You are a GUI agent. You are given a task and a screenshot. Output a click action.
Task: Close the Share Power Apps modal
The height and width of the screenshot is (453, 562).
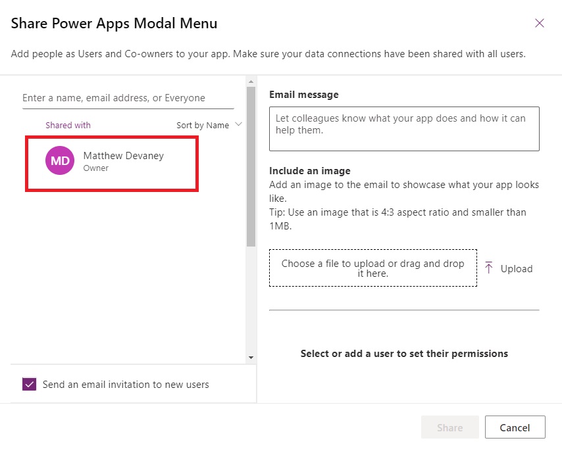pyautogui.click(x=540, y=22)
